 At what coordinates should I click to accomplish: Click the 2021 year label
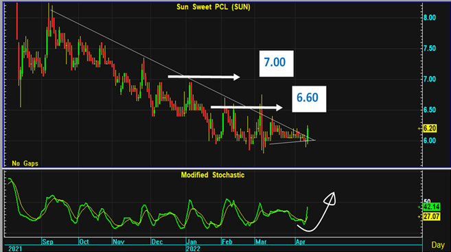click(x=15, y=249)
